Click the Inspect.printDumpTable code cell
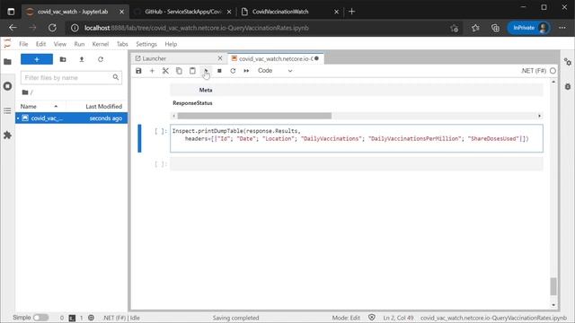575x323 pixels. 357,138
